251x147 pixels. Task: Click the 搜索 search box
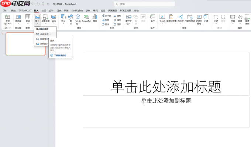pos(144,4)
